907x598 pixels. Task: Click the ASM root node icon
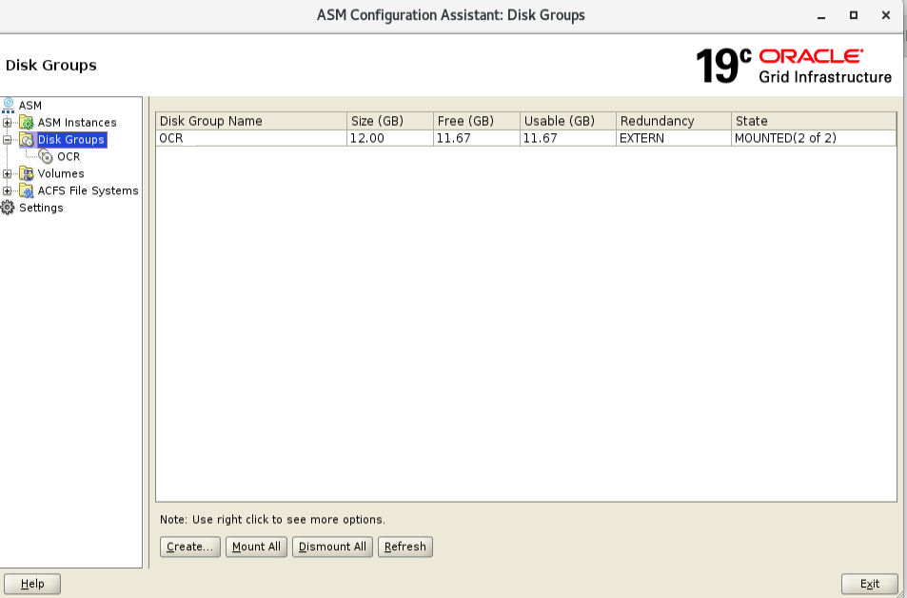[x=9, y=106]
